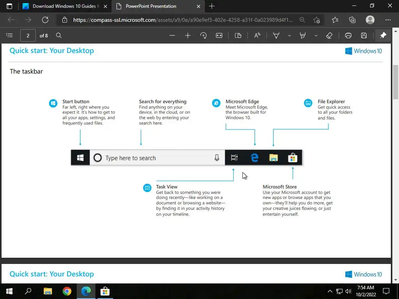
Task: Select the PowerPoint Presentation tab
Action: [x=158, y=6]
